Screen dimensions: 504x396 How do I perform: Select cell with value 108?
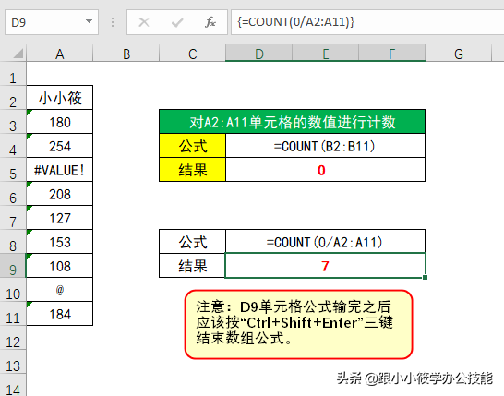tap(60, 266)
